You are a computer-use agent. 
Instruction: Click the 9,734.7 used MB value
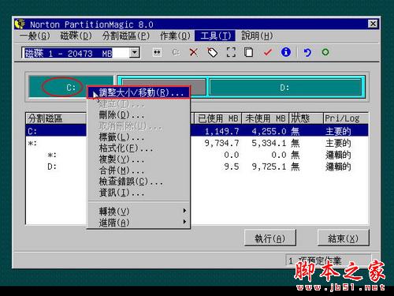click(222, 143)
